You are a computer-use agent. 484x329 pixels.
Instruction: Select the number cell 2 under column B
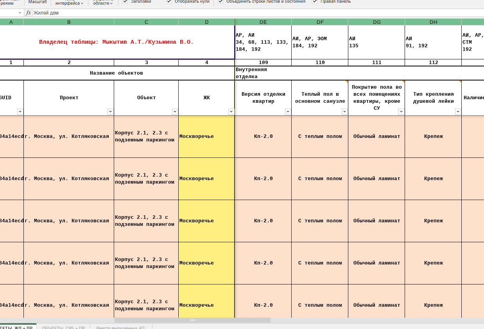pyautogui.click(x=69, y=63)
